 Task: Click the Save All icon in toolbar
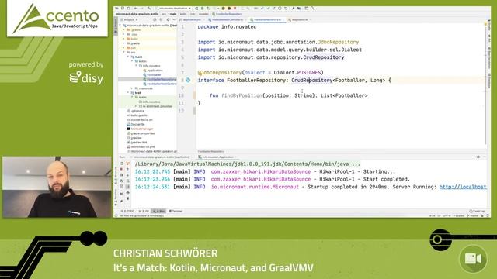(123, 9)
